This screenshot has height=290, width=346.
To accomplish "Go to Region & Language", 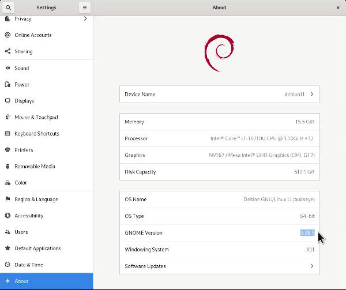I will tap(46, 199).
